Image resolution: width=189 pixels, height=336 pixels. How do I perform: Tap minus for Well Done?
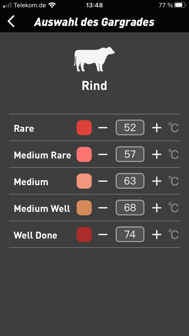103,234
